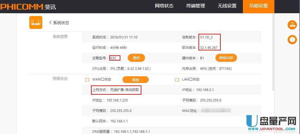Click the WAN口状态 port icon
This screenshot has width=300, height=134.
click(x=87, y=80)
